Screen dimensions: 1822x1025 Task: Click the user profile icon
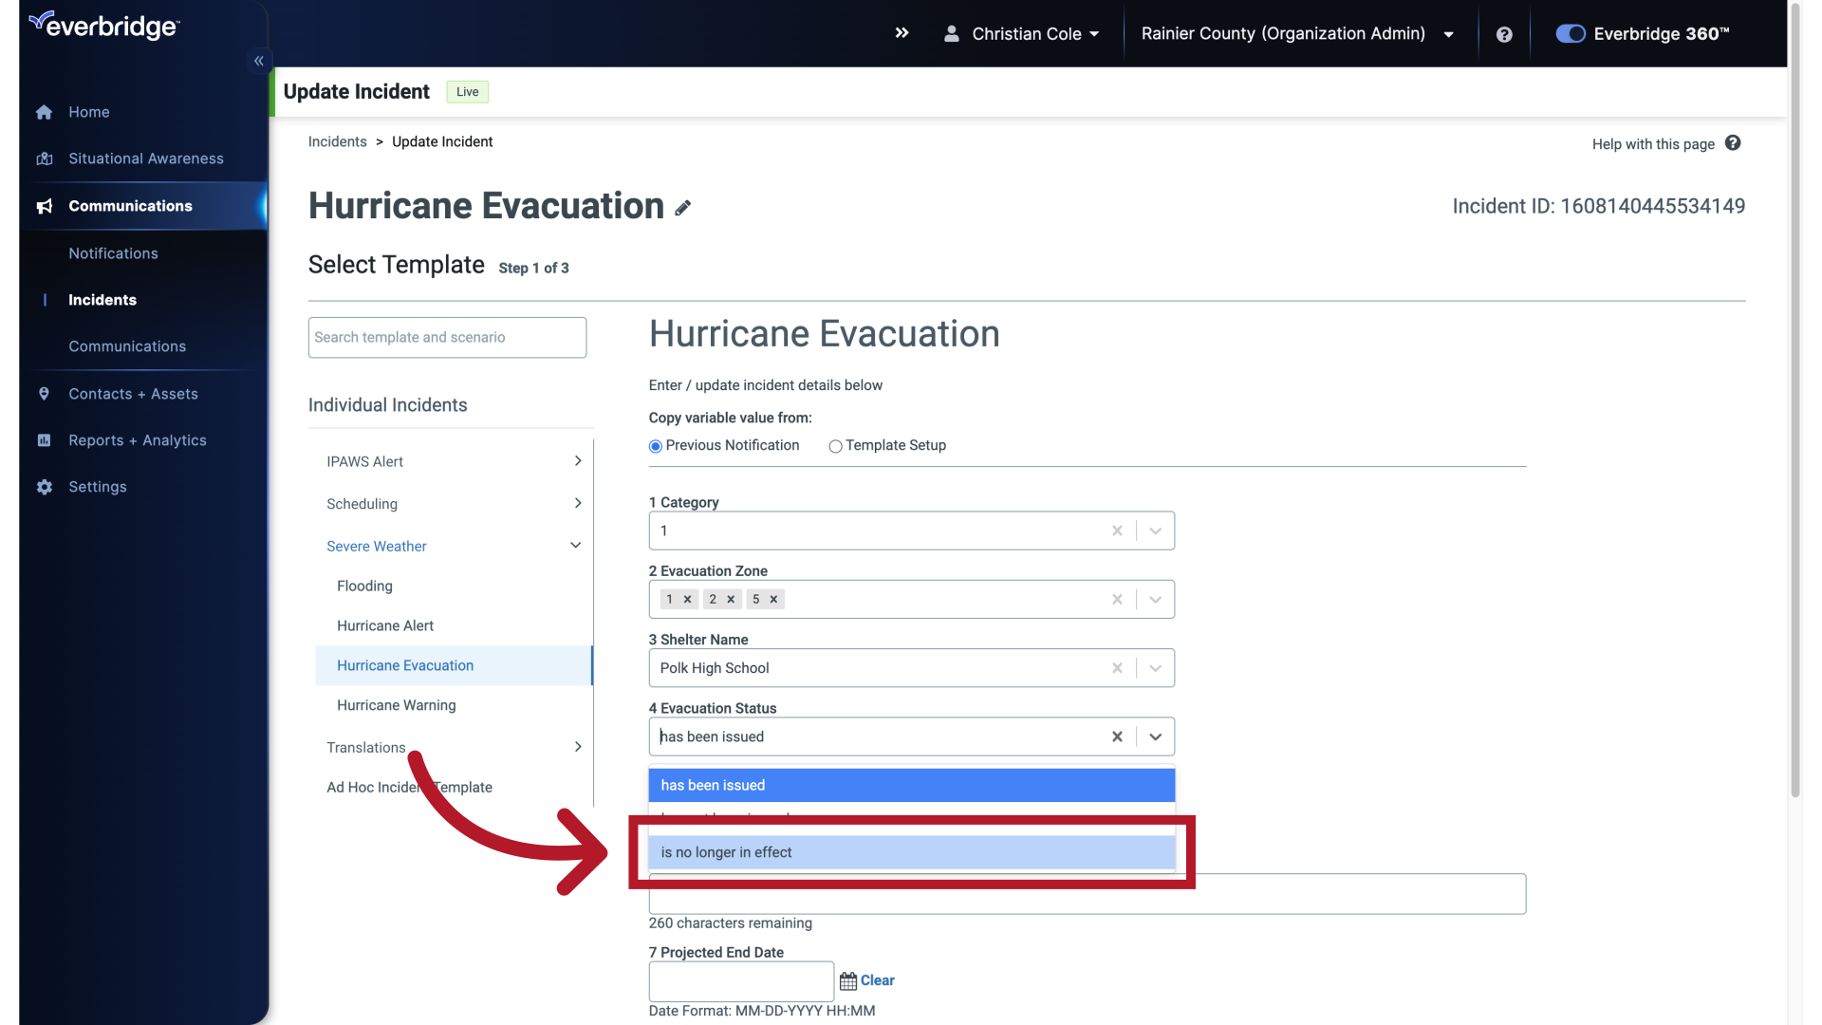coord(951,33)
